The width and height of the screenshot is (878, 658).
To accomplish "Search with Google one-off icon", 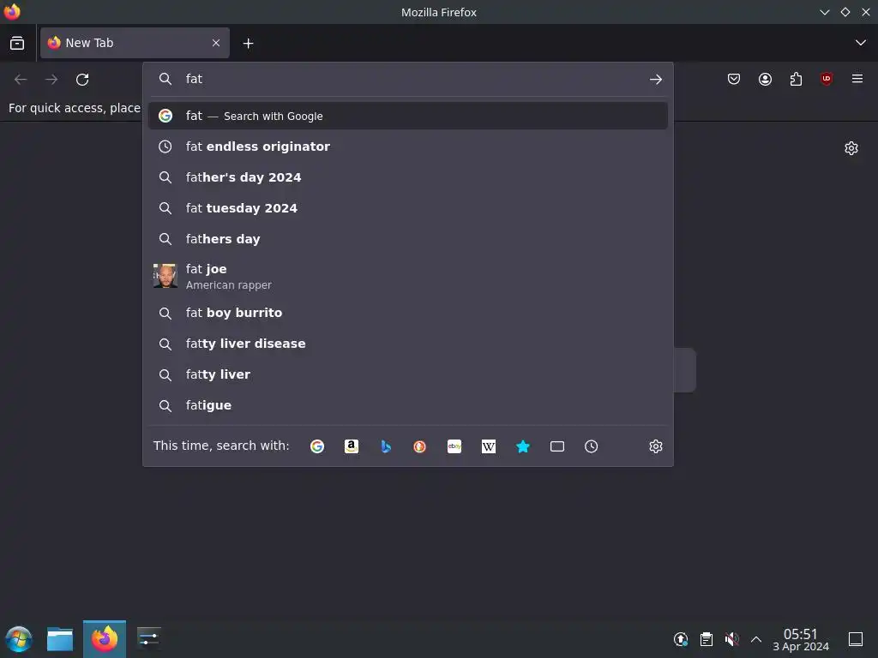I will coord(317,446).
